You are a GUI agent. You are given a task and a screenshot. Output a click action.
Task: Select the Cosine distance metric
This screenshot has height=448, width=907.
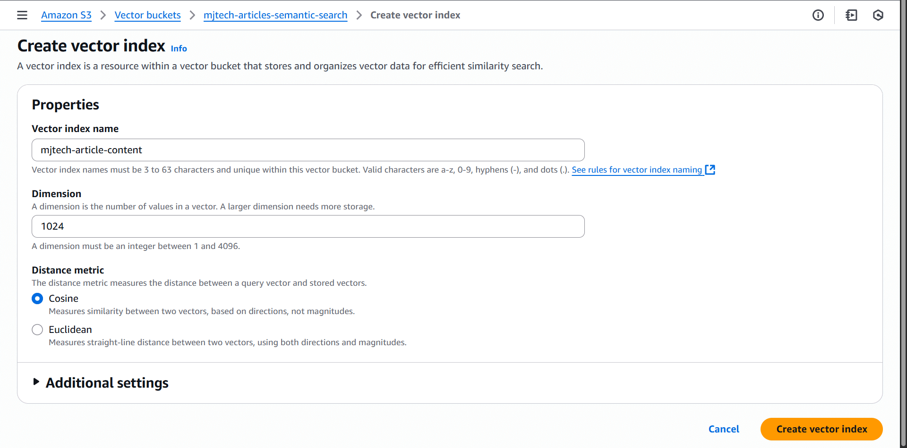pos(37,298)
